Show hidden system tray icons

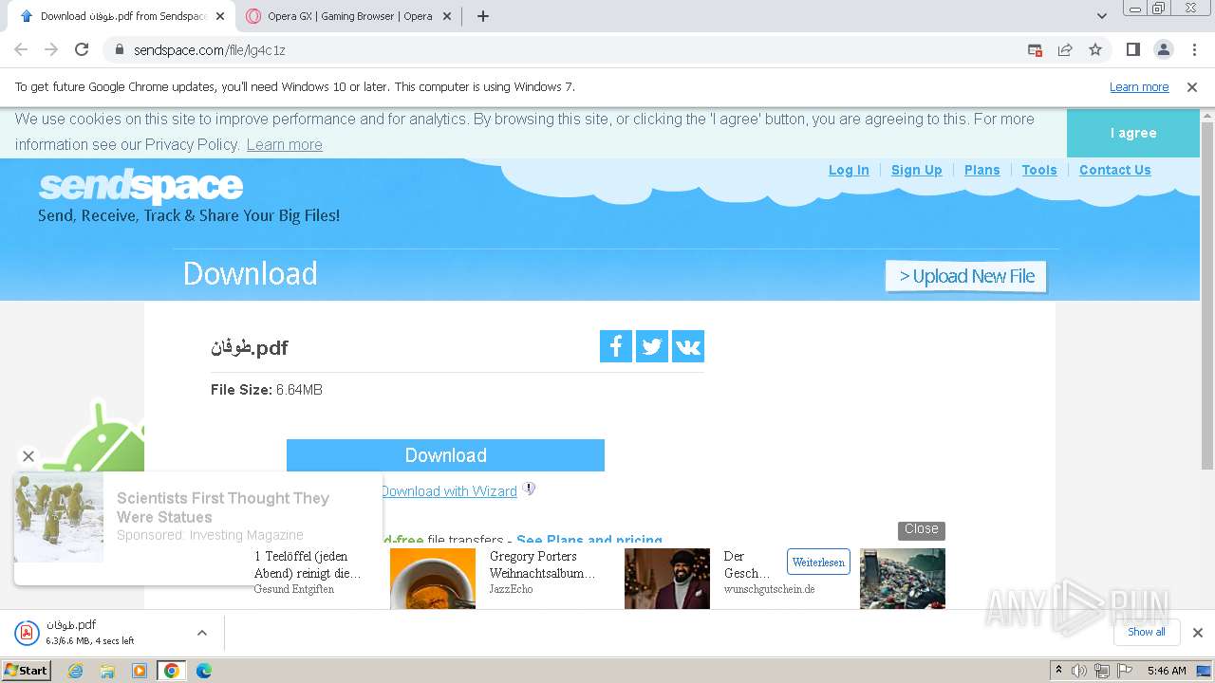[1058, 671]
